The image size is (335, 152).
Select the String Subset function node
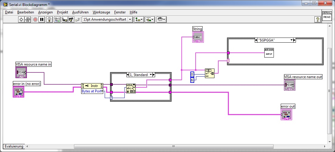click(210, 73)
